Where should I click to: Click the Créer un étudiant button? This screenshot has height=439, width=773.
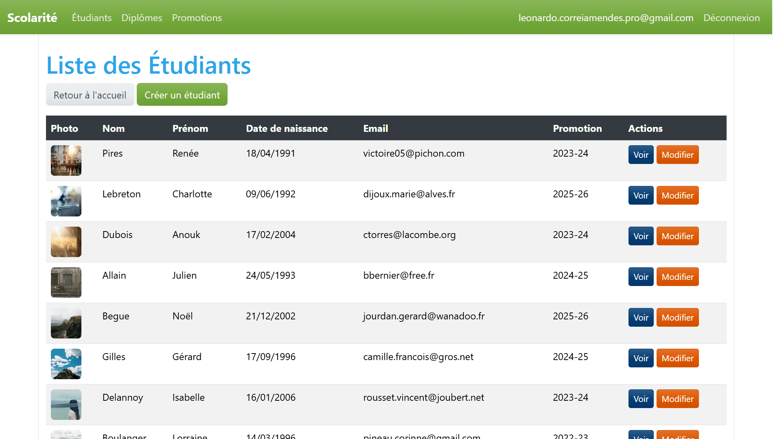(182, 95)
